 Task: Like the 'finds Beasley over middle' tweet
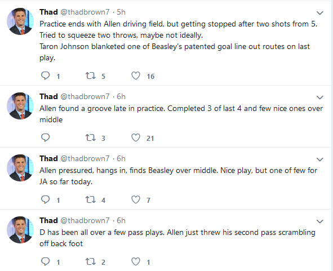136,199
